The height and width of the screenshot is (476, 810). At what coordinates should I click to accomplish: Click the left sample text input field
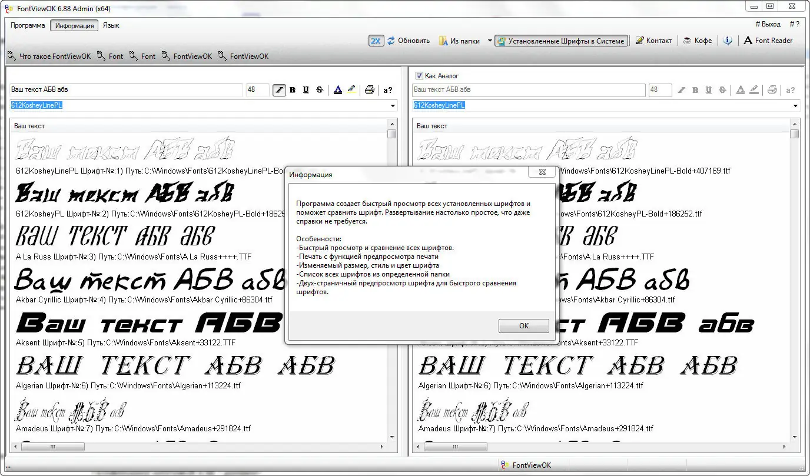126,90
